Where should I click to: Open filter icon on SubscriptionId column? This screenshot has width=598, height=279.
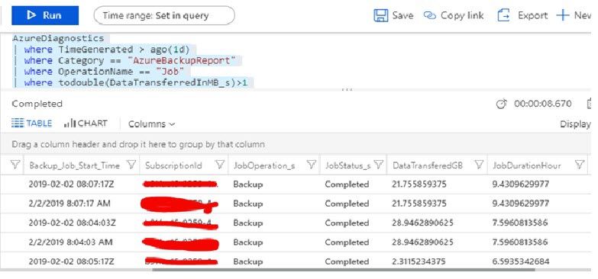coord(220,165)
